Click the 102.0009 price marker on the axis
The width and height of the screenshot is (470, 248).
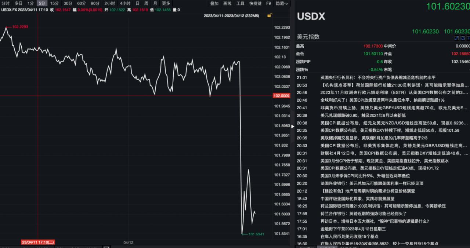282,96
